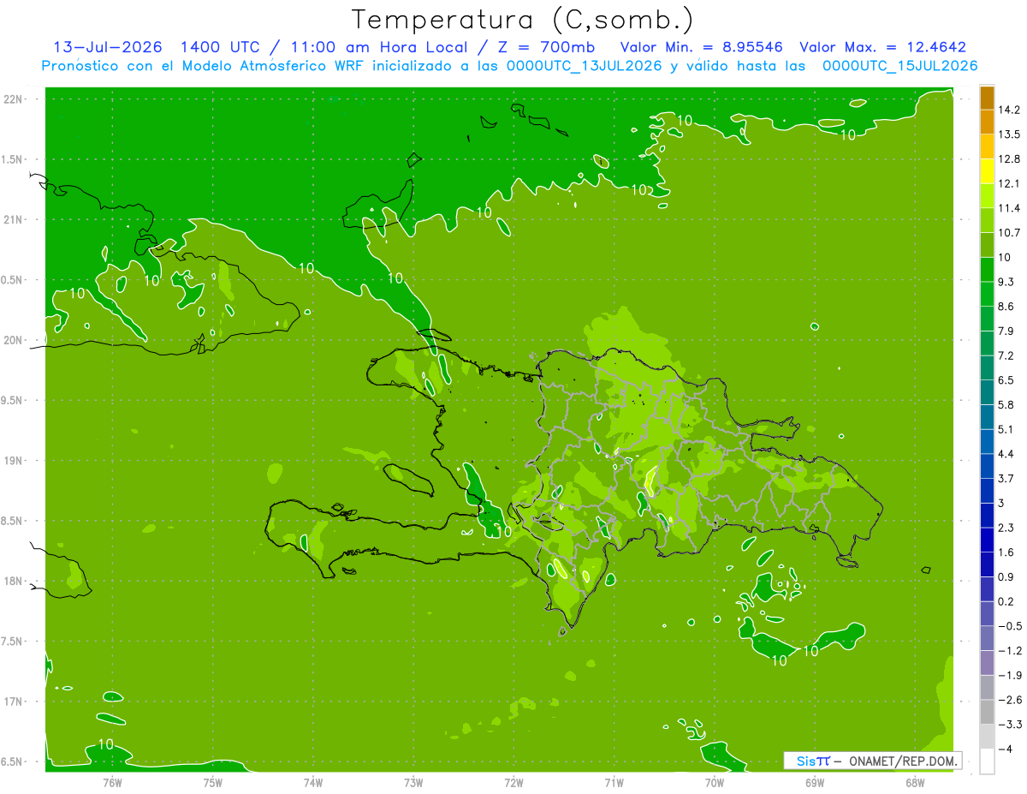Screen dimensions: 1027x794
Task: Click the "13.5" colorbar value
Action: point(1010,134)
